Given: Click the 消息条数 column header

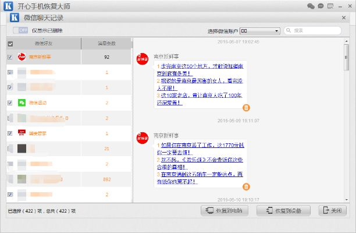Looking at the screenshot, I should 106,44.
